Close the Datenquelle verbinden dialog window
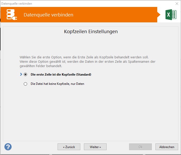Viewport: 181px width, 155px height. pos(177,4)
